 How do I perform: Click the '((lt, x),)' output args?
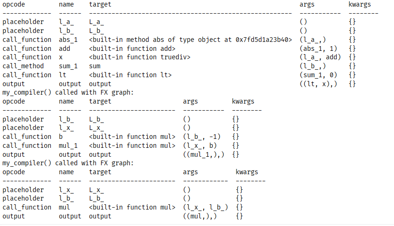tap(318, 84)
